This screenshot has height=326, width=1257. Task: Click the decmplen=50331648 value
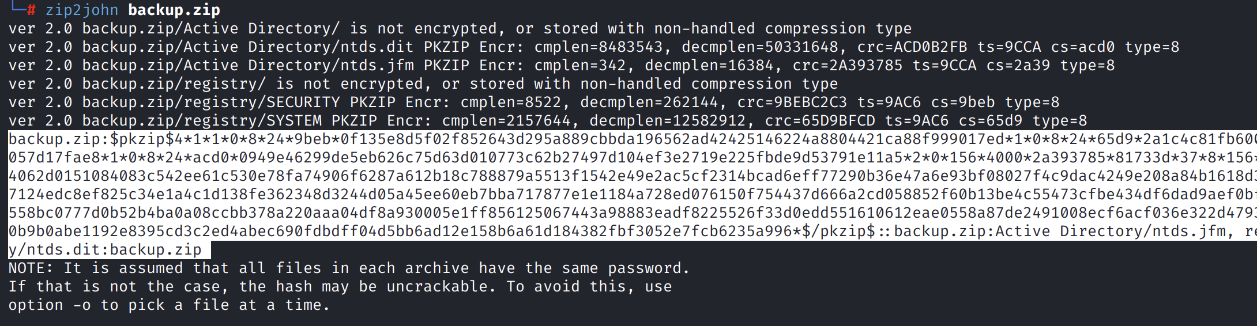(x=755, y=47)
